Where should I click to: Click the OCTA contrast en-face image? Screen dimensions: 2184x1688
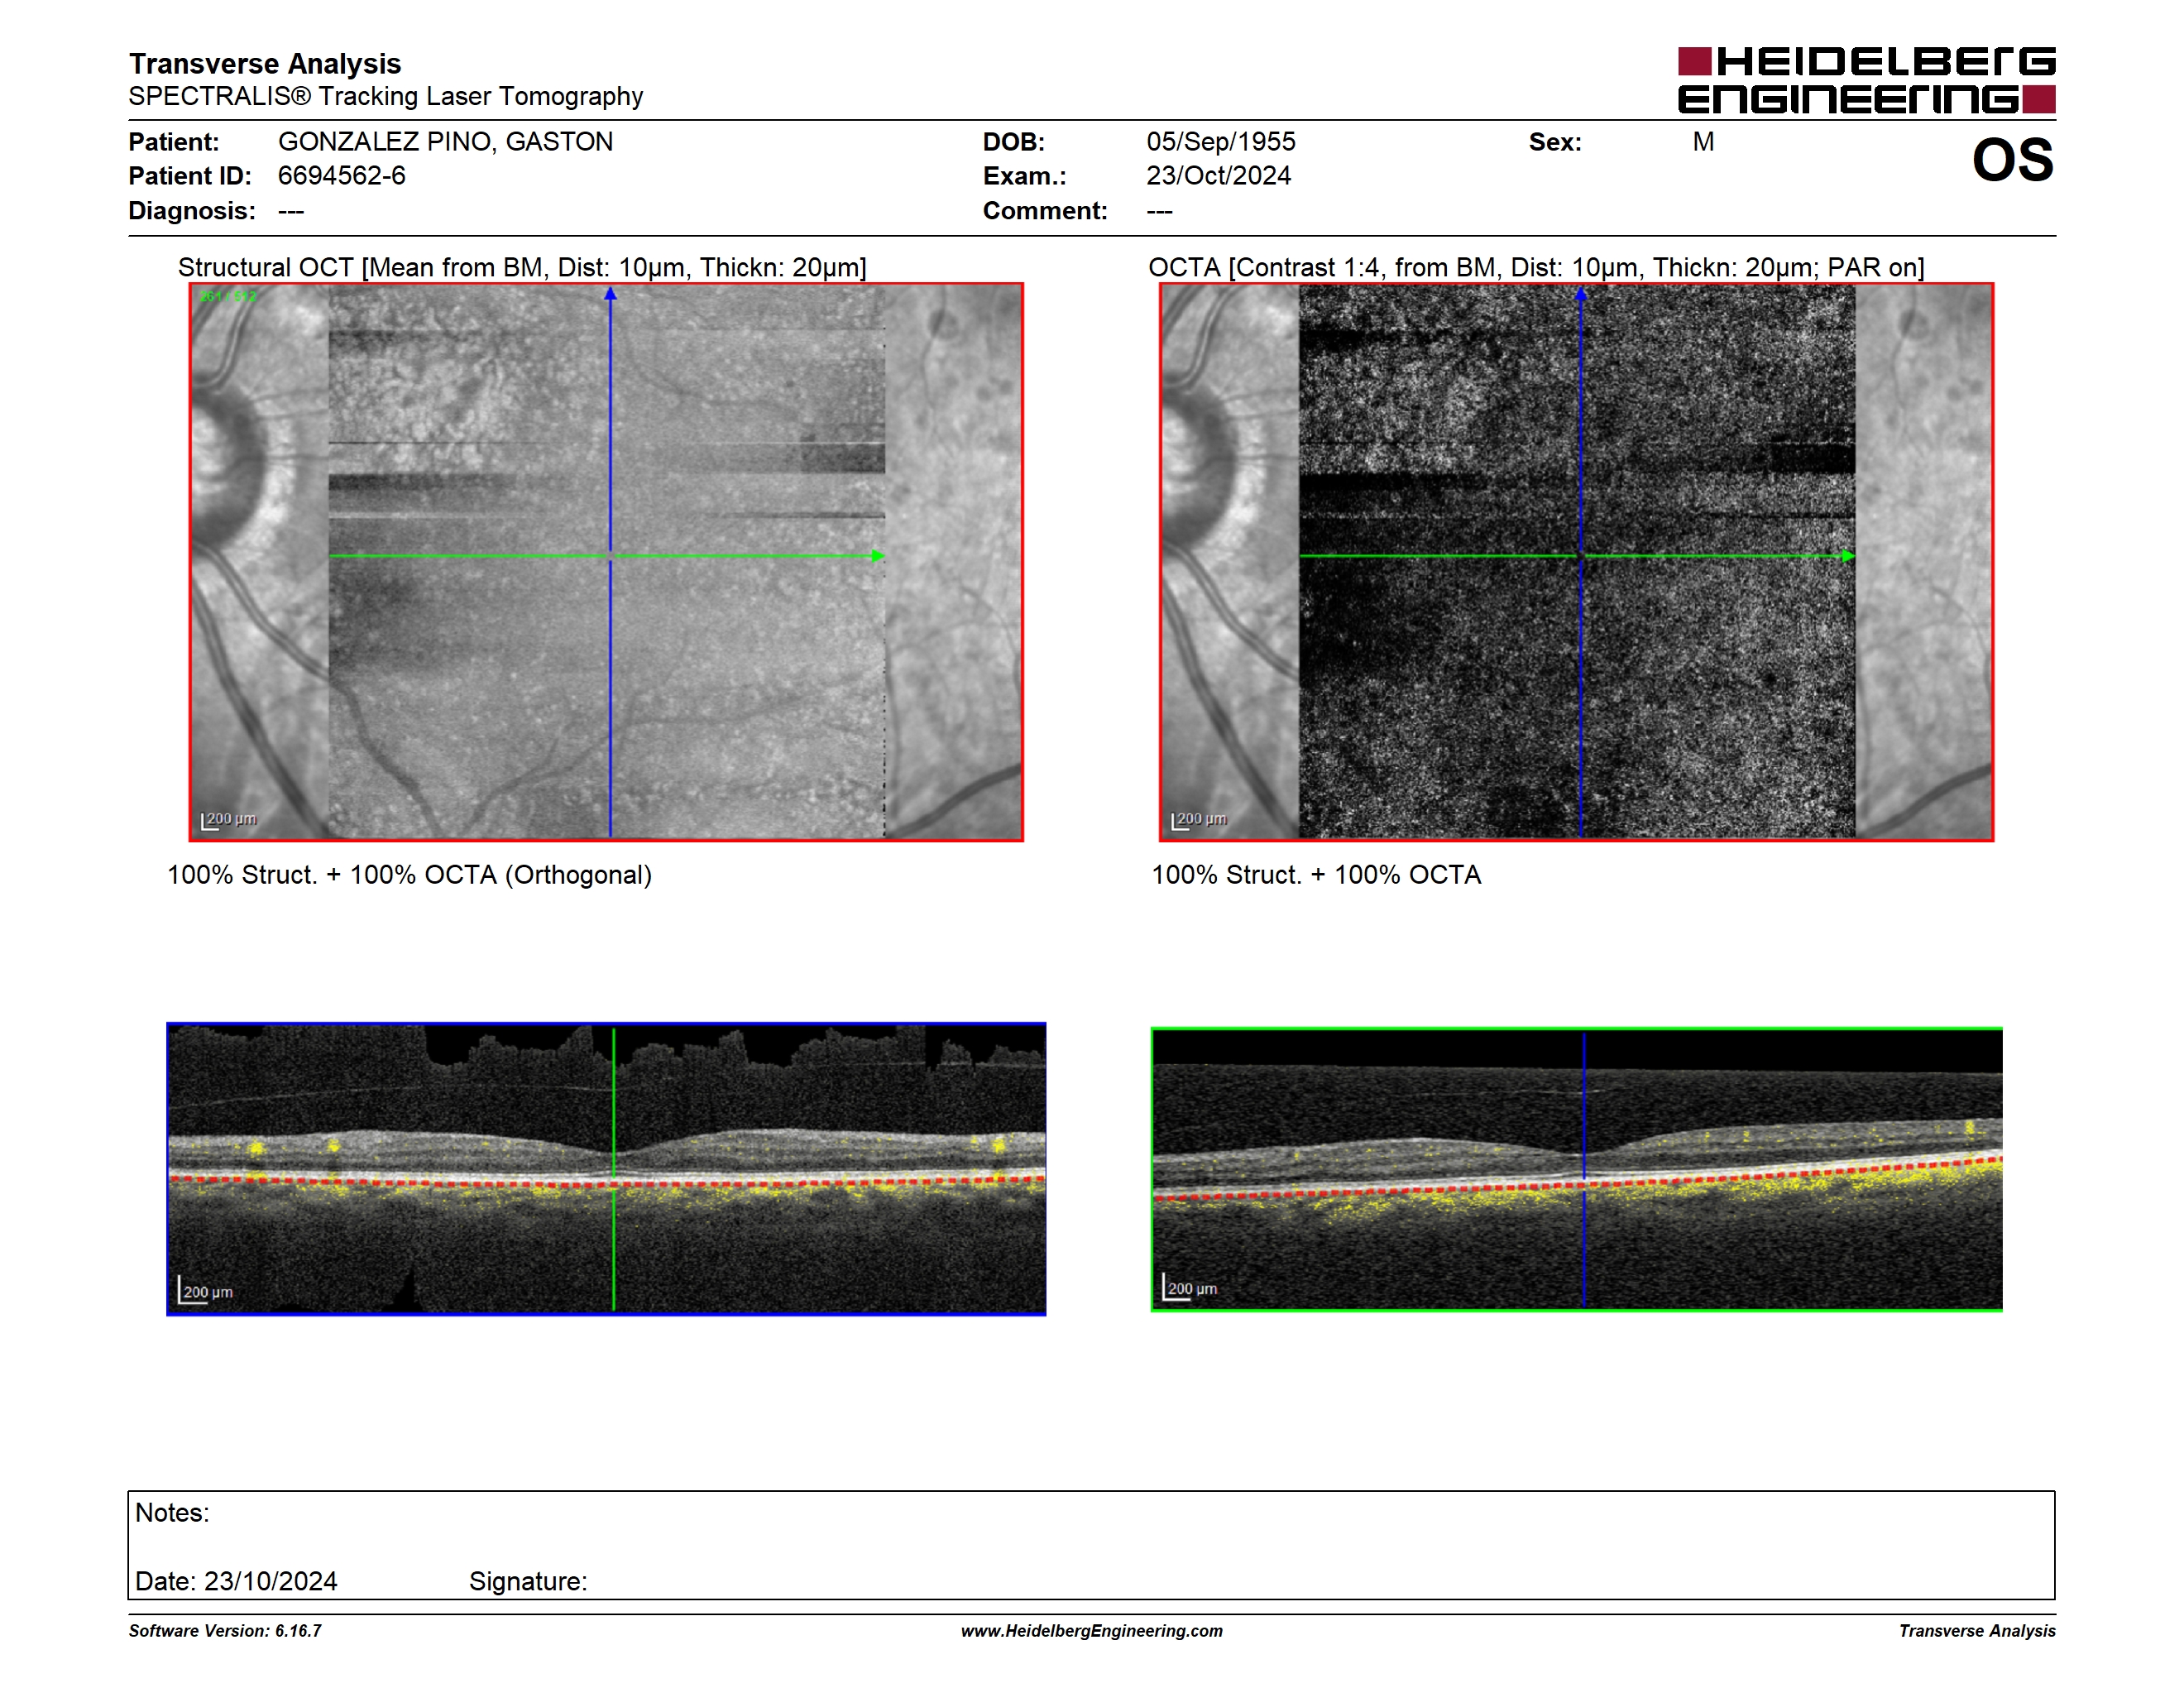[1576, 562]
